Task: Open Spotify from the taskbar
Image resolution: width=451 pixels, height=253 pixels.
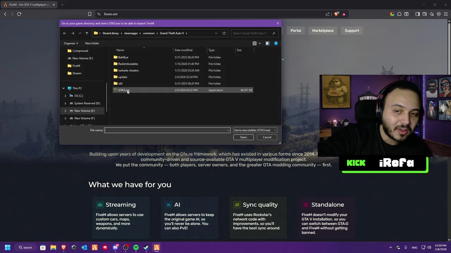Action: coord(136,247)
